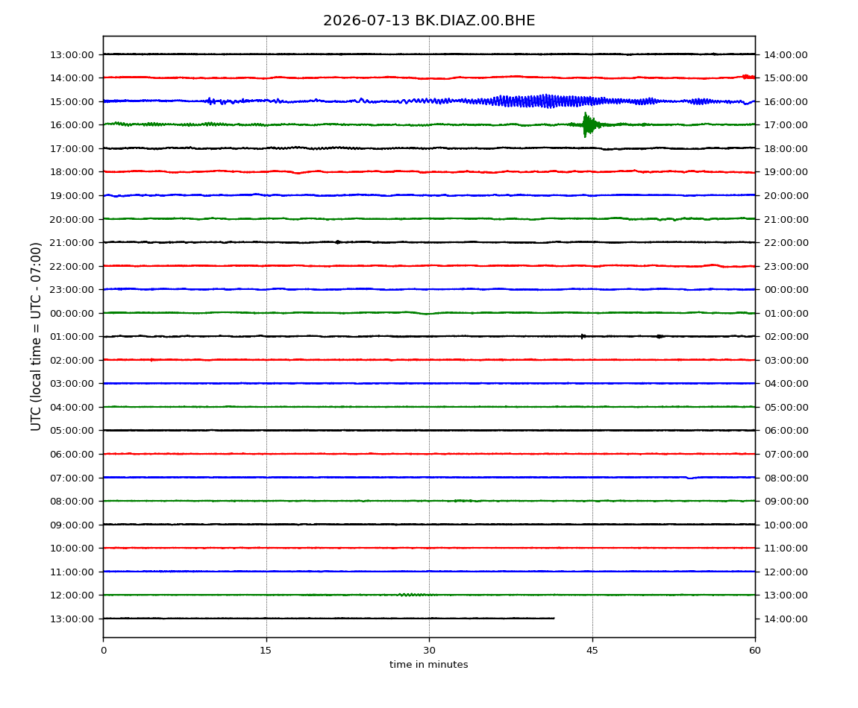The width and height of the screenshot is (858, 708).
Task: Click the 17:00:00 right axis label
Action: click(x=786, y=125)
